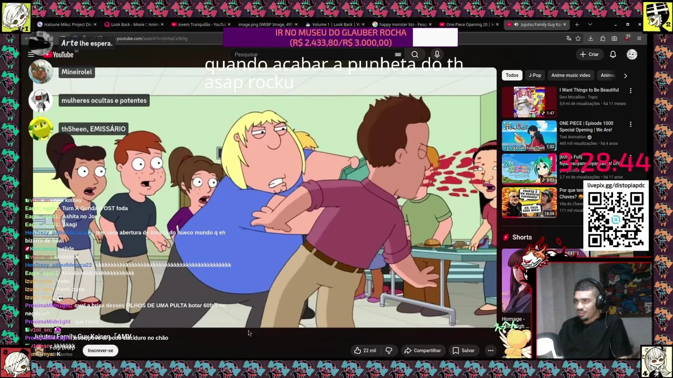The height and width of the screenshot is (378, 673).
Task: Open options for ONE PIECE Episode 1000 video
Action: 630,124
